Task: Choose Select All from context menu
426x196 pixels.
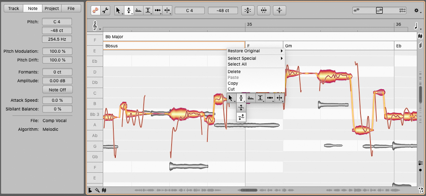Action: 237,64
